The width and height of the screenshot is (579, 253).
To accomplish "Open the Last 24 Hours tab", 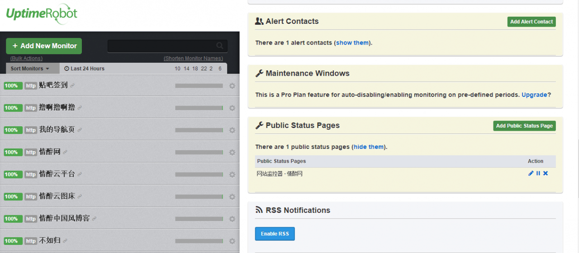I will click(84, 69).
